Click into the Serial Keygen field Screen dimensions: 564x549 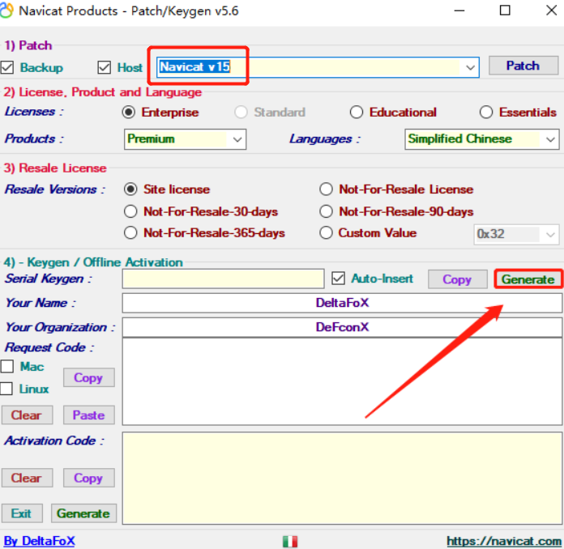pos(223,279)
